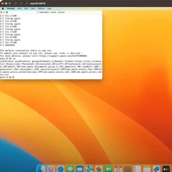Launch Safari from the Dock
Image resolution: width=172 pixels, height=172 pixels.
61,169
